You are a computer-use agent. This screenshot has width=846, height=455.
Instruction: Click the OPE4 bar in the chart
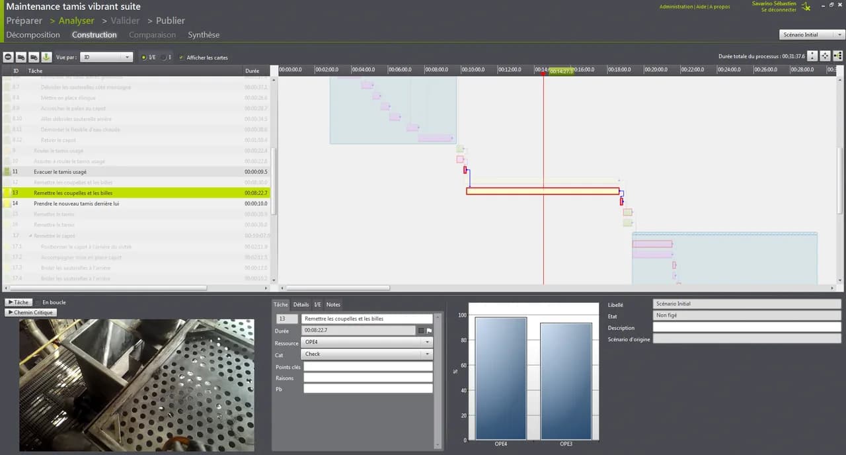click(x=500, y=378)
